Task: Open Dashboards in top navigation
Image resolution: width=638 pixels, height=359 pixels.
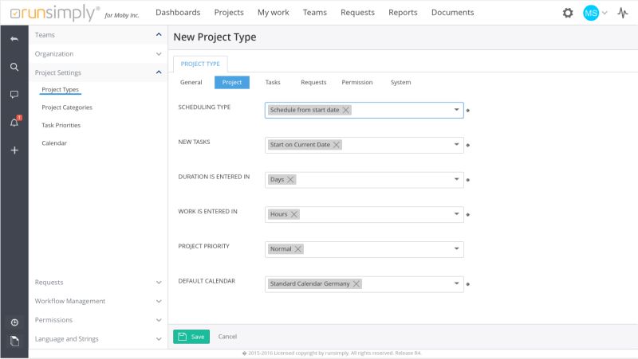Action: (x=178, y=13)
